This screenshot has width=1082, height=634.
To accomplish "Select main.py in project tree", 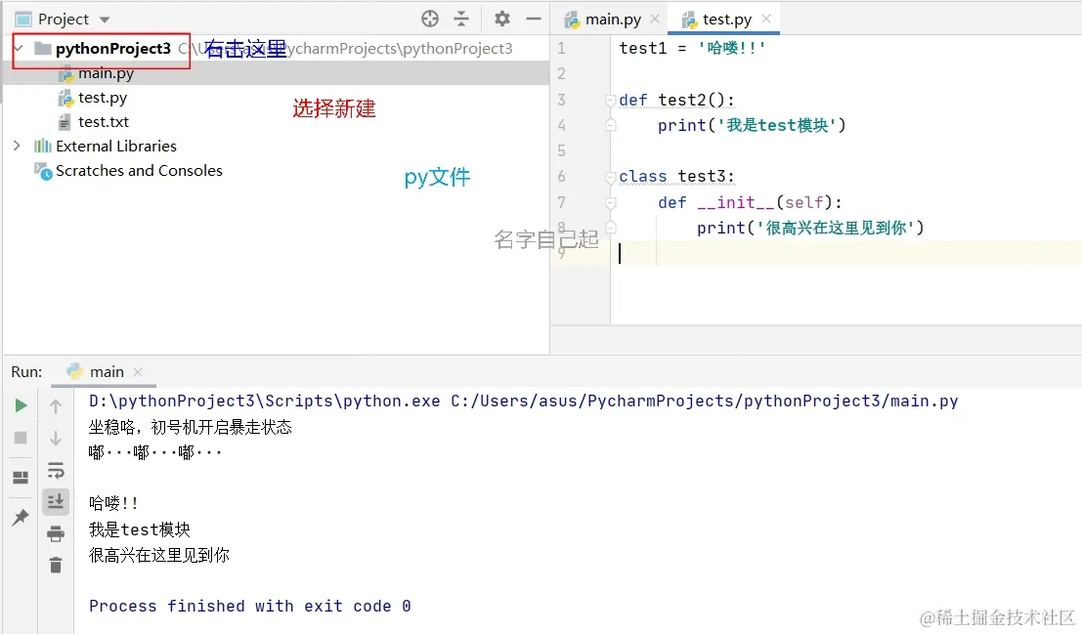I will coord(106,73).
